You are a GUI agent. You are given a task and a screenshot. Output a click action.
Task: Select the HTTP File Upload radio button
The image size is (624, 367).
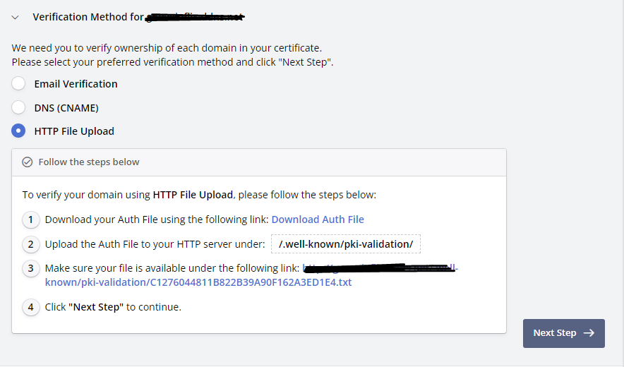click(18, 131)
